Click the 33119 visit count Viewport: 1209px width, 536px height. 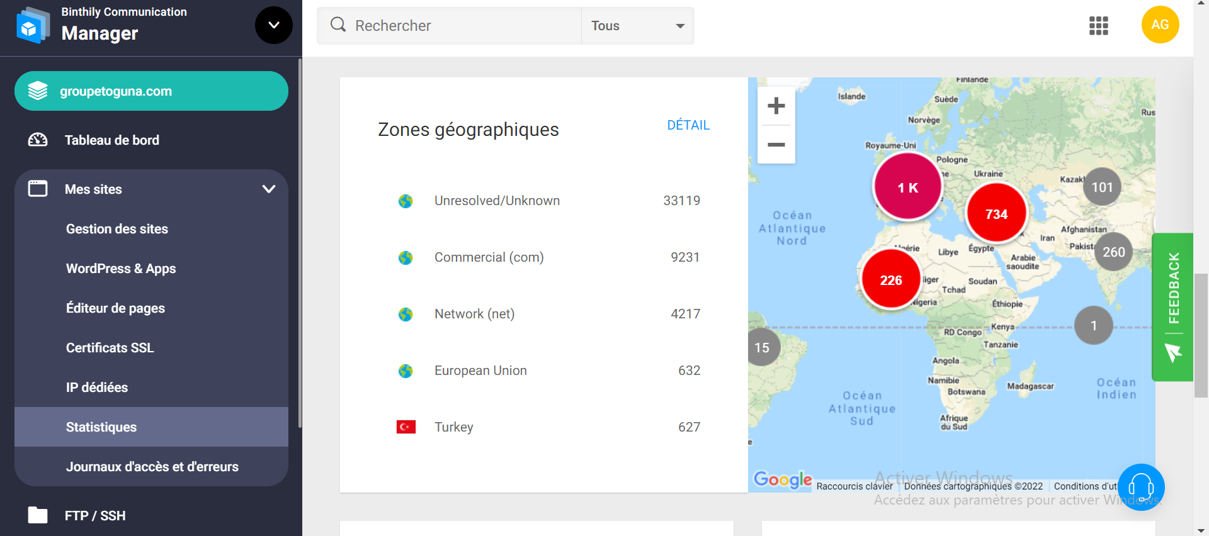click(682, 201)
